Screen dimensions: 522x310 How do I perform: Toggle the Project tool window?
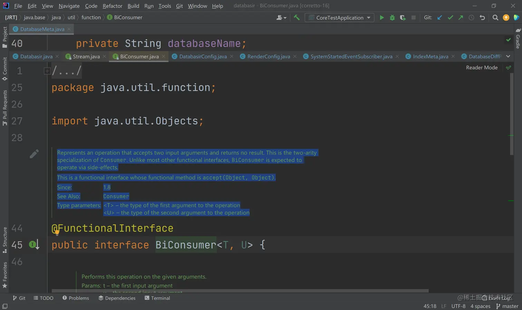pos(5,37)
